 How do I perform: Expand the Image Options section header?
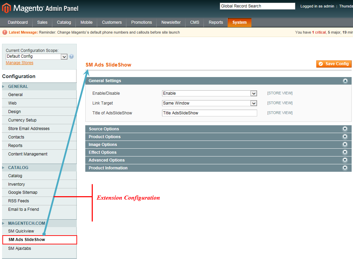[x=218, y=145]
